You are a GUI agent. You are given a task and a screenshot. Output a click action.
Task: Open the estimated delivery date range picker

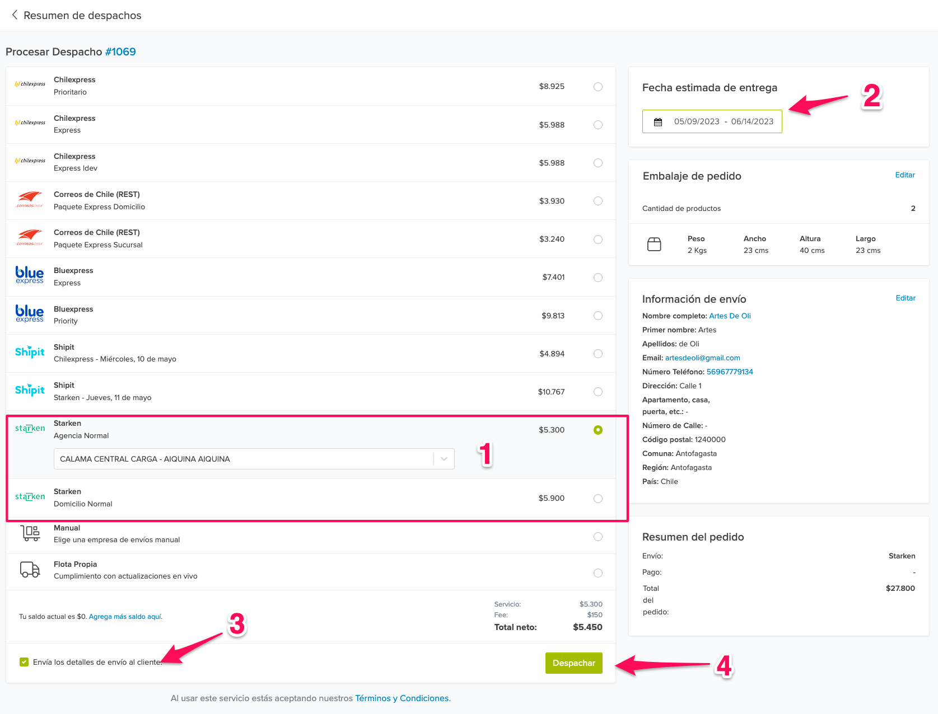click(723, 122)
